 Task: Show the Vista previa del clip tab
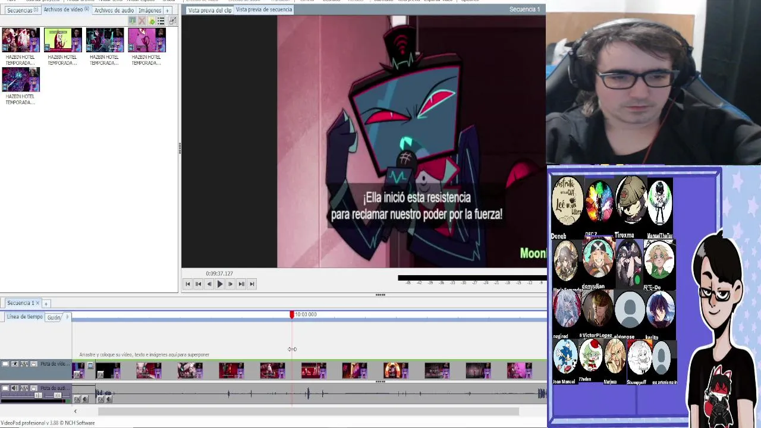click(x=209, y=10)
